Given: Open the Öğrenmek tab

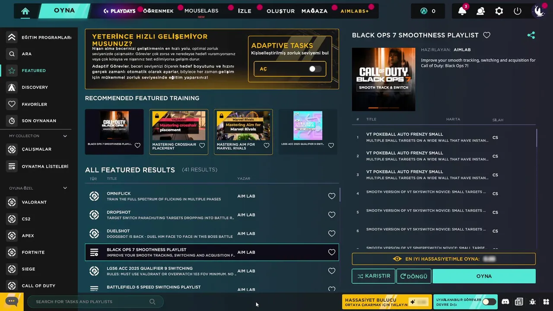Looking at the screenshot, I should pos(158,11).
